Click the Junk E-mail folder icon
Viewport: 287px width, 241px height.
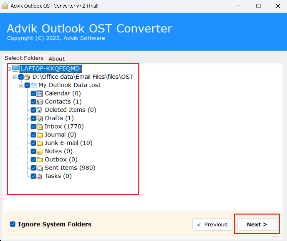[40, 143]
